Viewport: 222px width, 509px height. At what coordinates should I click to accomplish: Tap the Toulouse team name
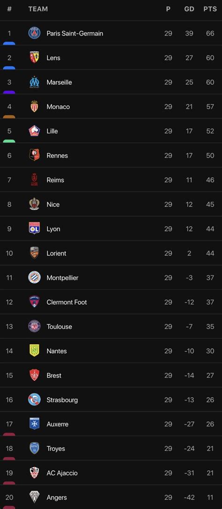tap(59, 326)
